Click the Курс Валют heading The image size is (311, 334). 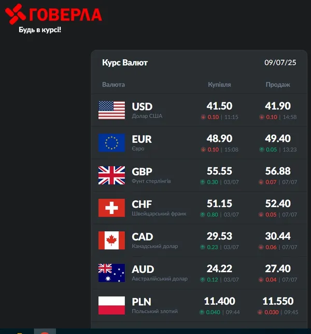pyautogui.click(x=125, y=63)
